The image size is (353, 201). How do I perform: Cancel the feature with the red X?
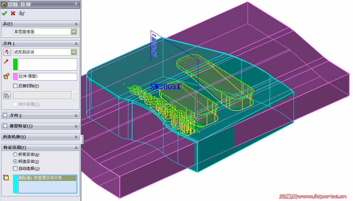(13, 13)
